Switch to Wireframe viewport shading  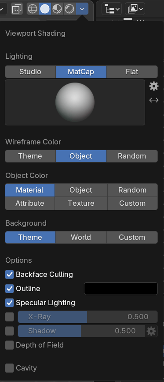click(x=33, y=9)
